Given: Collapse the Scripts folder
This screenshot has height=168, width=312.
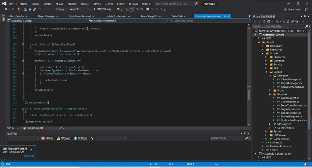Looking at the screenshot, I should (x=262, y=53).
